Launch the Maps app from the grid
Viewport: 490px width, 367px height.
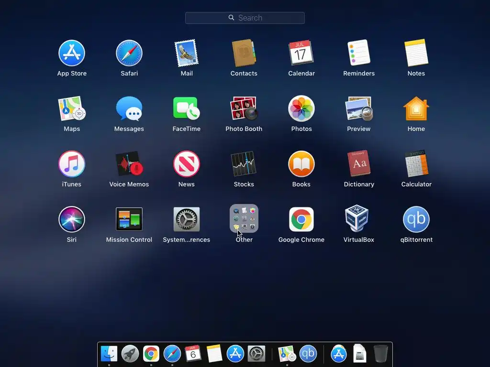coord(72,108)
